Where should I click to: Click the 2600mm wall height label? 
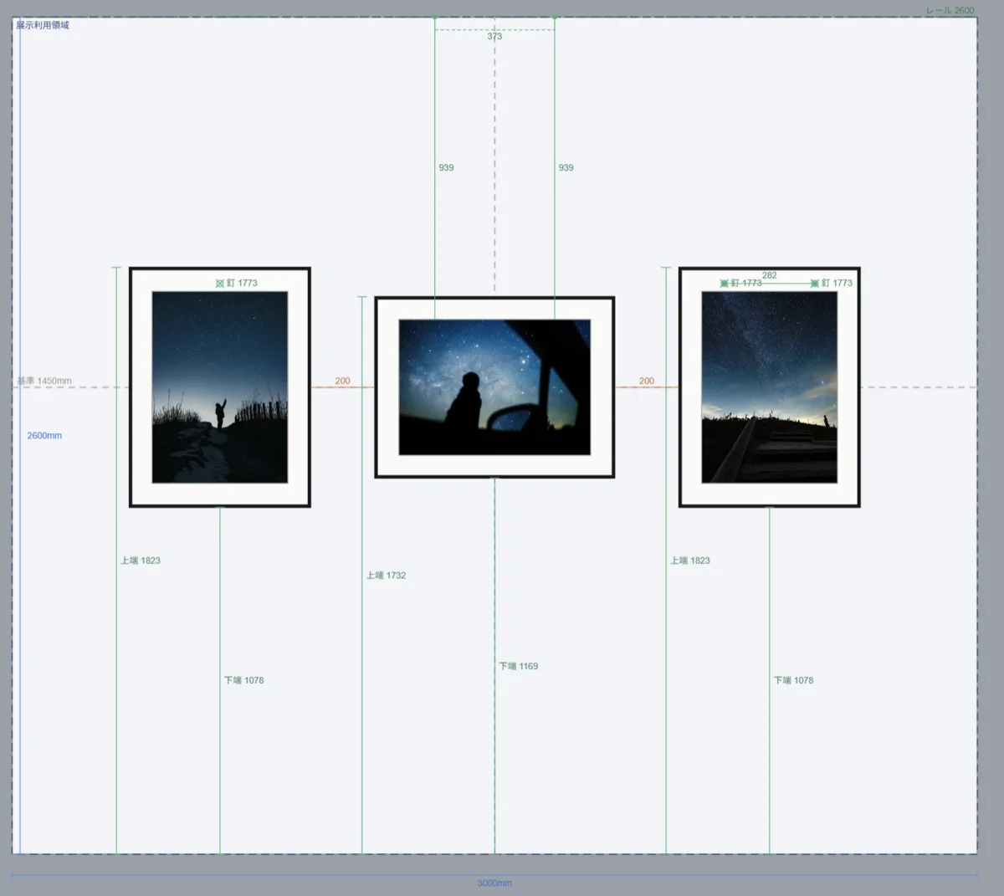tap(44, 436)
